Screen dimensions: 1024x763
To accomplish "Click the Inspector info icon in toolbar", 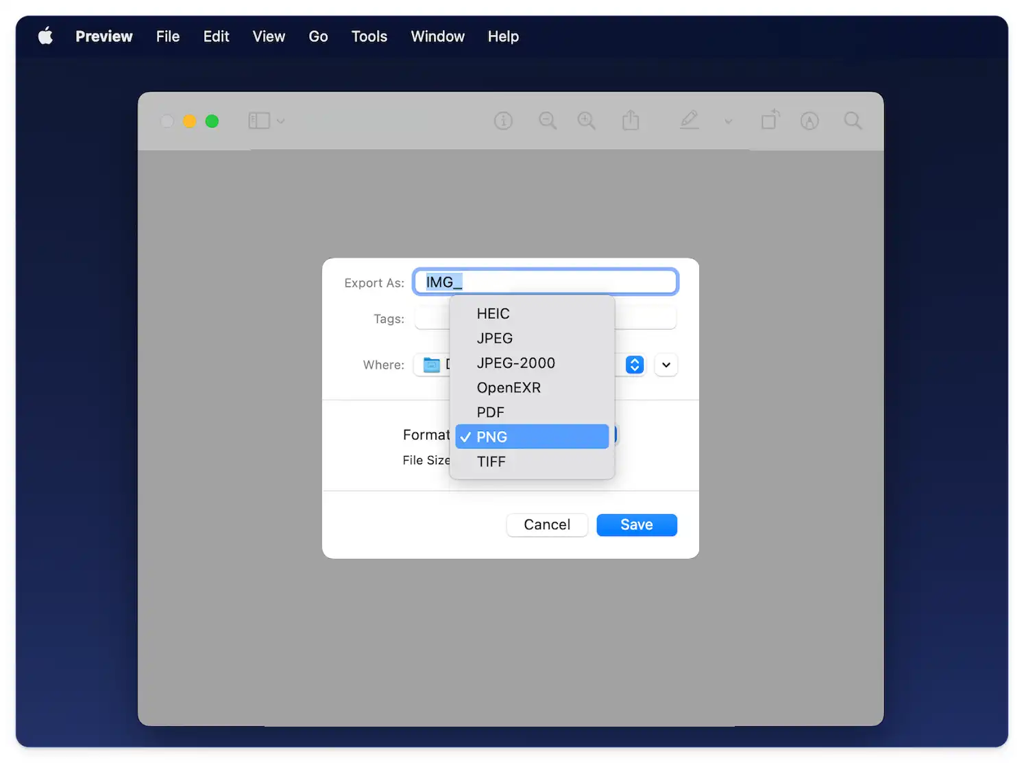I will (x=503, y=121).
